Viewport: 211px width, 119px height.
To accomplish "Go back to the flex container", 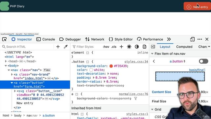I will (x=154, y=61).
